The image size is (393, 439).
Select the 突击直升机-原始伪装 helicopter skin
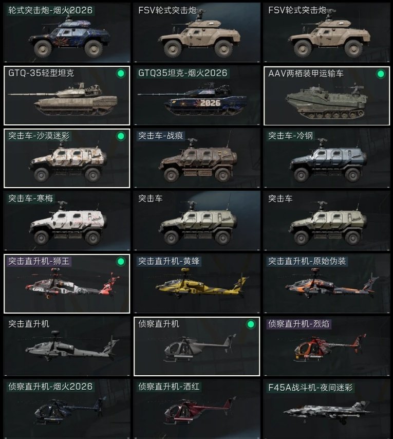327,284
